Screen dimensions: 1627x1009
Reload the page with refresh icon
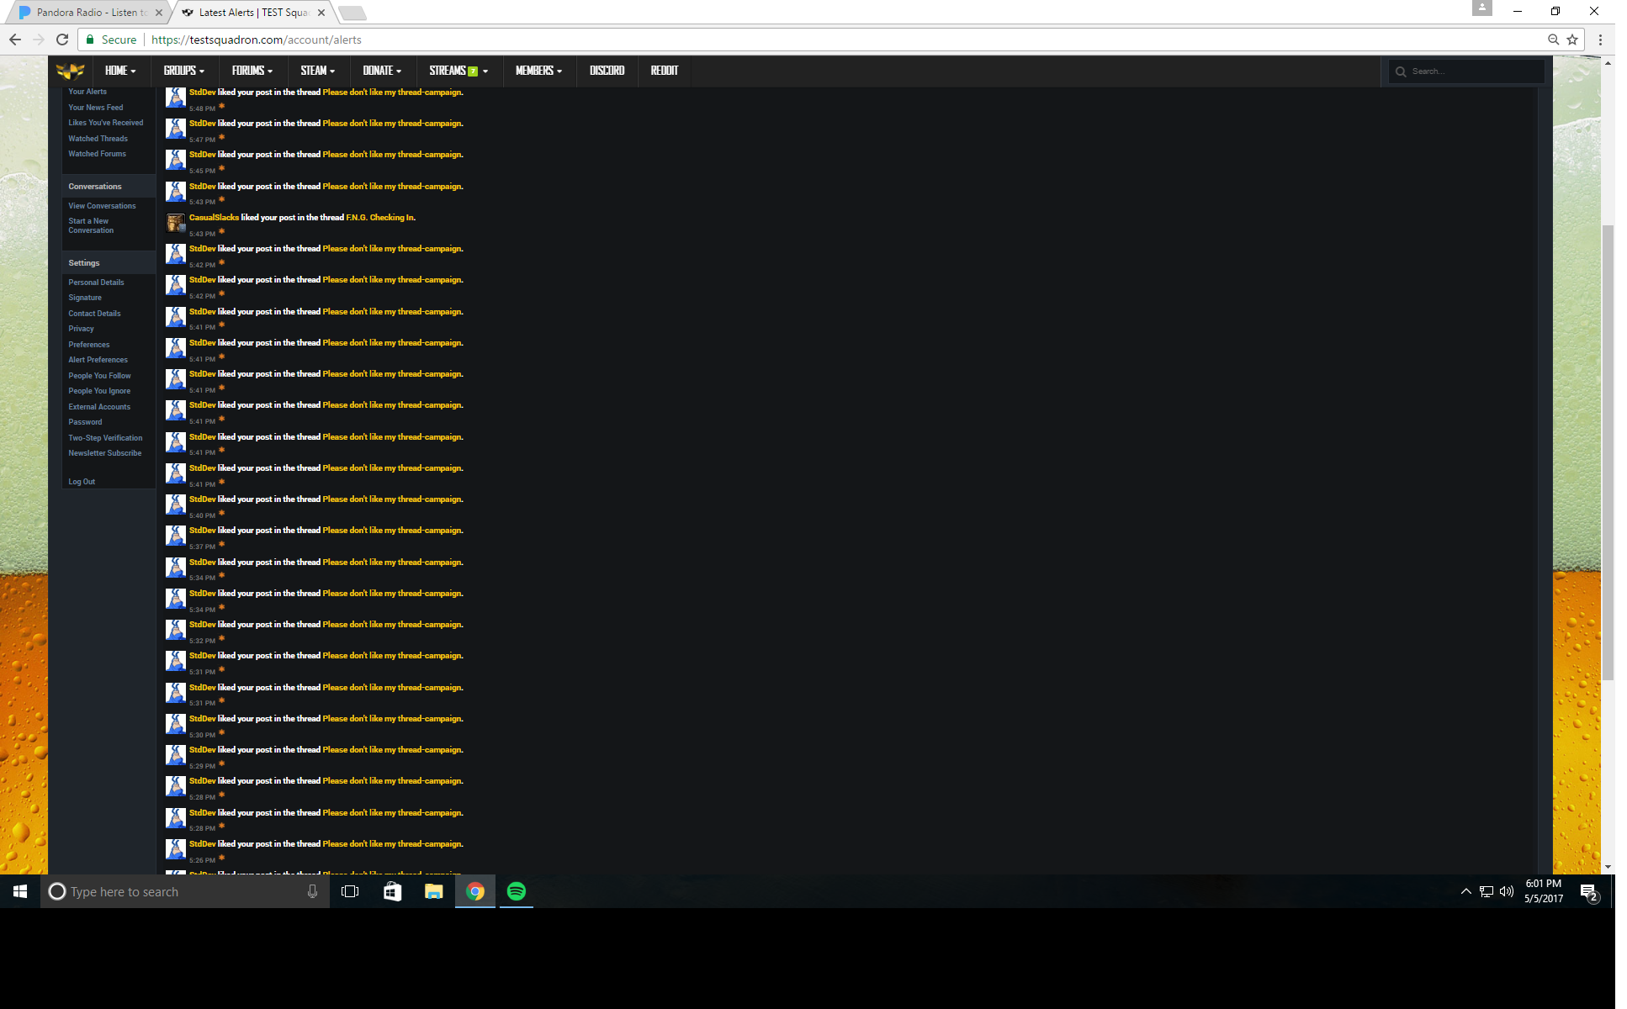coord(62,40)
